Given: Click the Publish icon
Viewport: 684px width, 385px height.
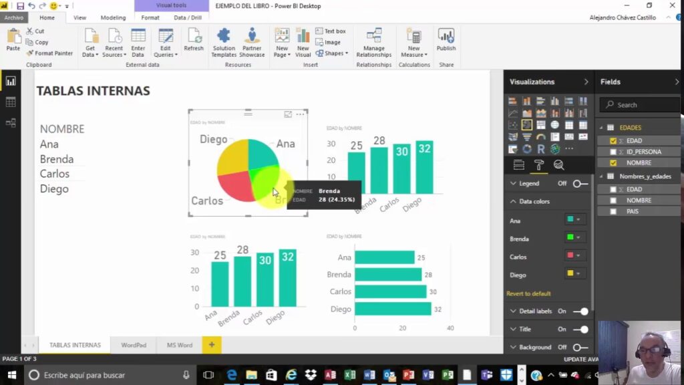Looking at the screenshot, I should pos(446,40).
